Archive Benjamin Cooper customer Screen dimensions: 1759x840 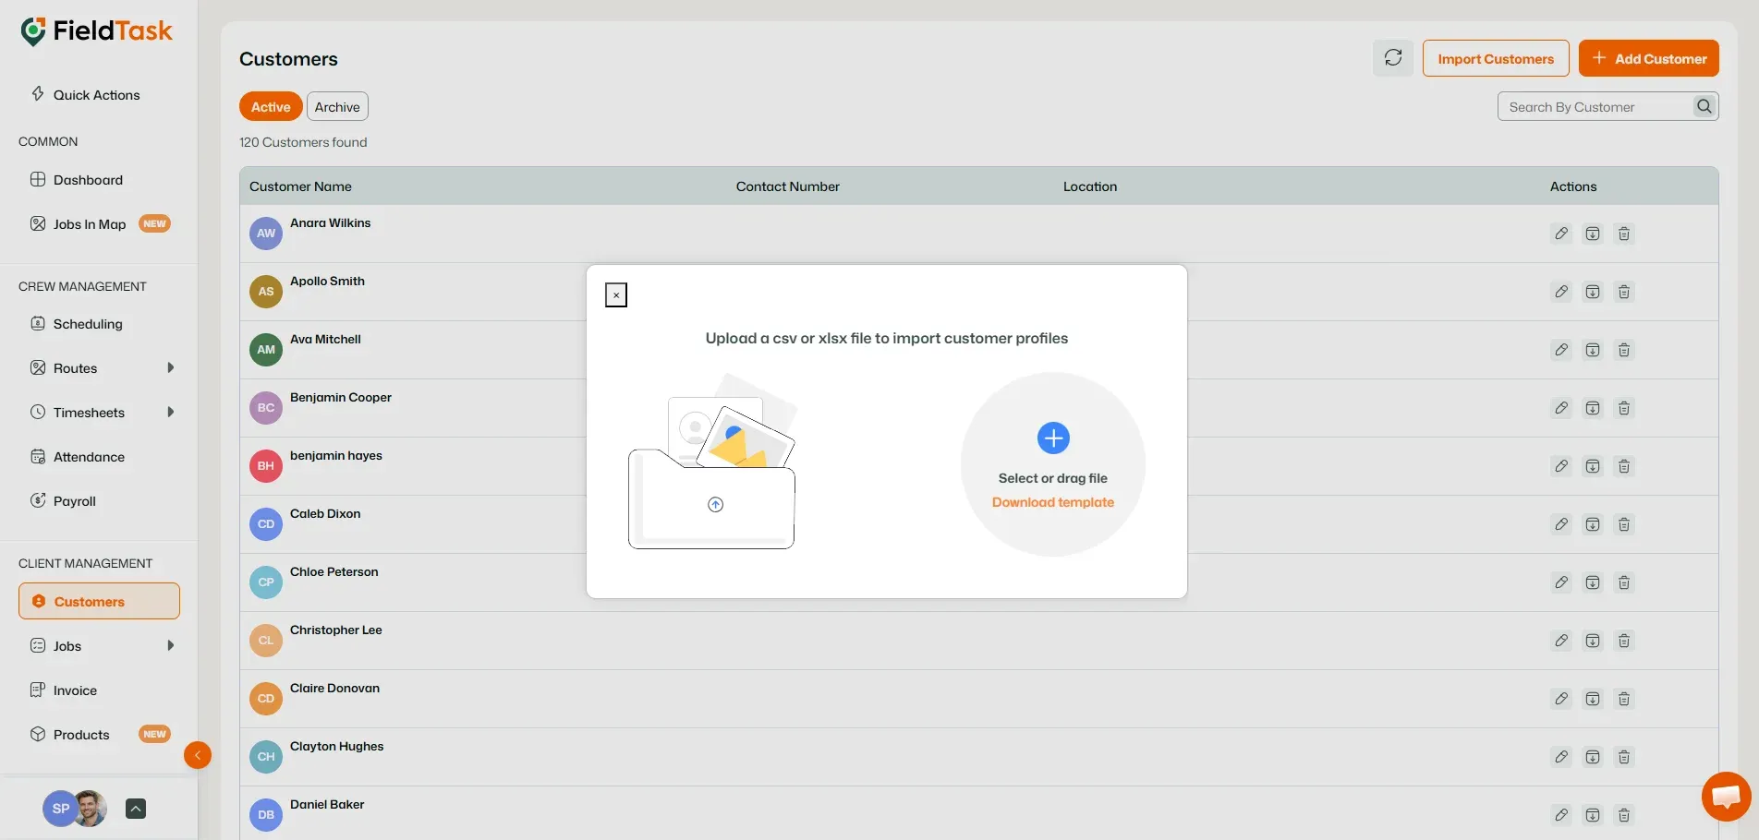(x=1593, y=408)
